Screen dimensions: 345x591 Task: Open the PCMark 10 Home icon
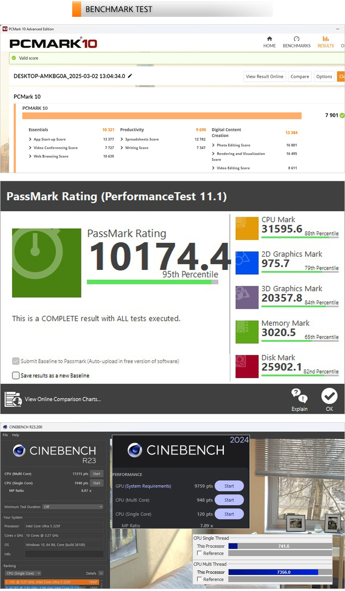tap(269, 39)
